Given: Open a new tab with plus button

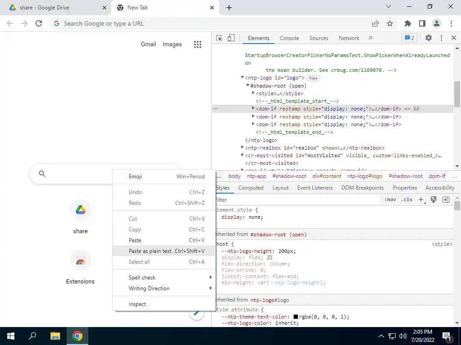Looking at the screenshot, I should coord(229,8).
